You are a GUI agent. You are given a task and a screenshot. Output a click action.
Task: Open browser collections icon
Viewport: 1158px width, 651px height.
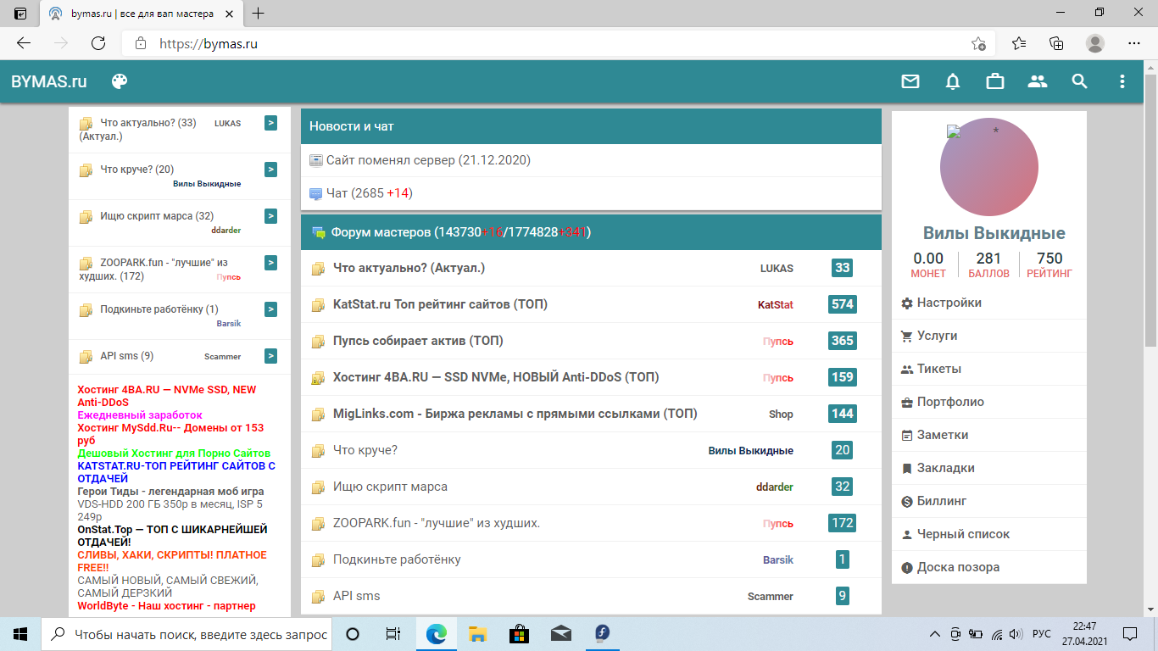click(x=1056, y=43)
